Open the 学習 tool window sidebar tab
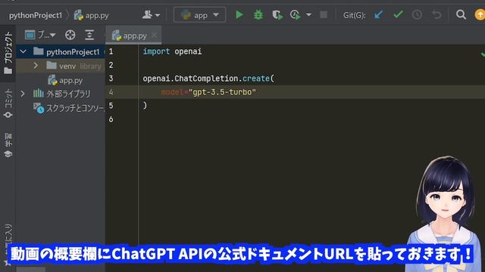Viewport: 485px width, 272px height. (8, 145)
